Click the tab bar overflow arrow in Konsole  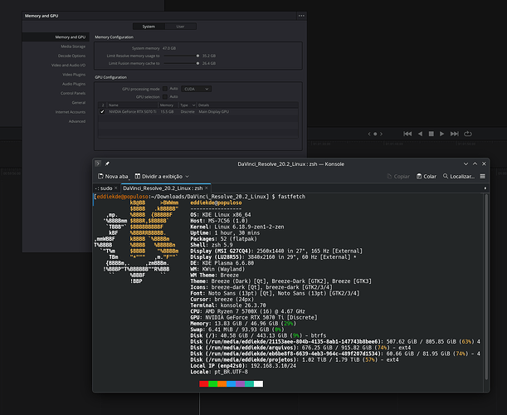(485, 188)
